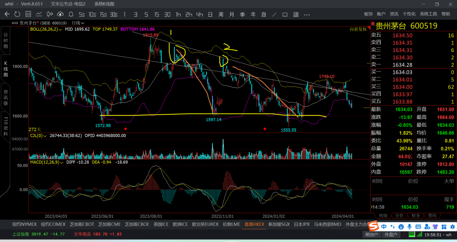Open the Sogou soft keyboard icon

pyautogui.click(x=418, y=226)
